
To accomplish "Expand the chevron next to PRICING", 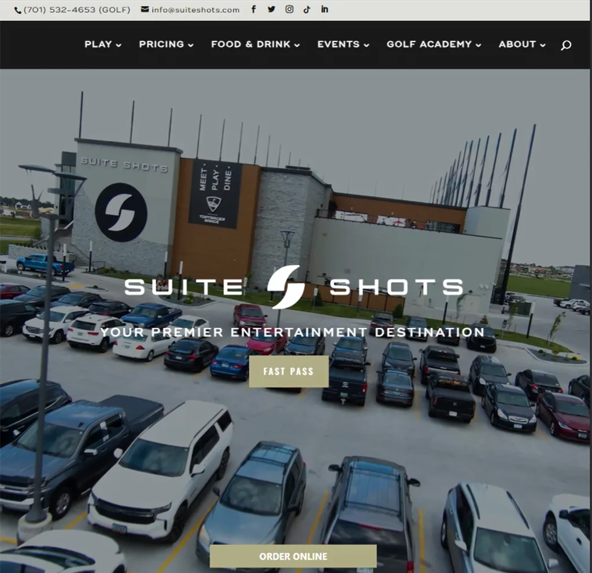I will pyautogui.click(x=191, y=45).
